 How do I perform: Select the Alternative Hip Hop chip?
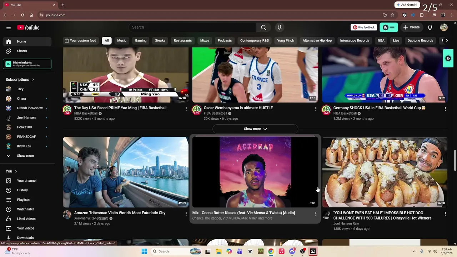click(317, 41)
